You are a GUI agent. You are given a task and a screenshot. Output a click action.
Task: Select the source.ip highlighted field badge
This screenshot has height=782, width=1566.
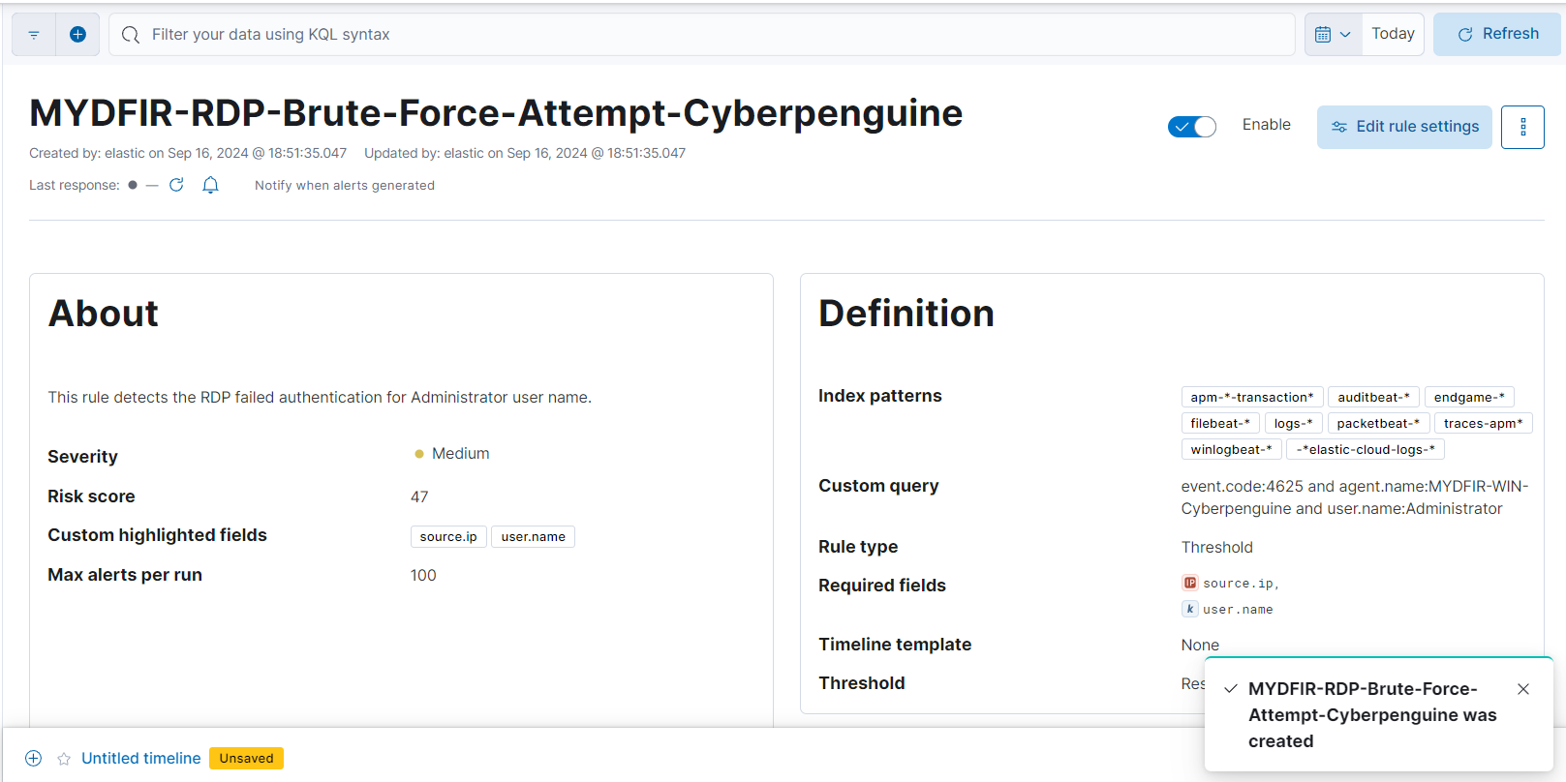[448, 537]
